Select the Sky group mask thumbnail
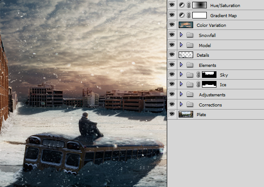 point(209,74)
